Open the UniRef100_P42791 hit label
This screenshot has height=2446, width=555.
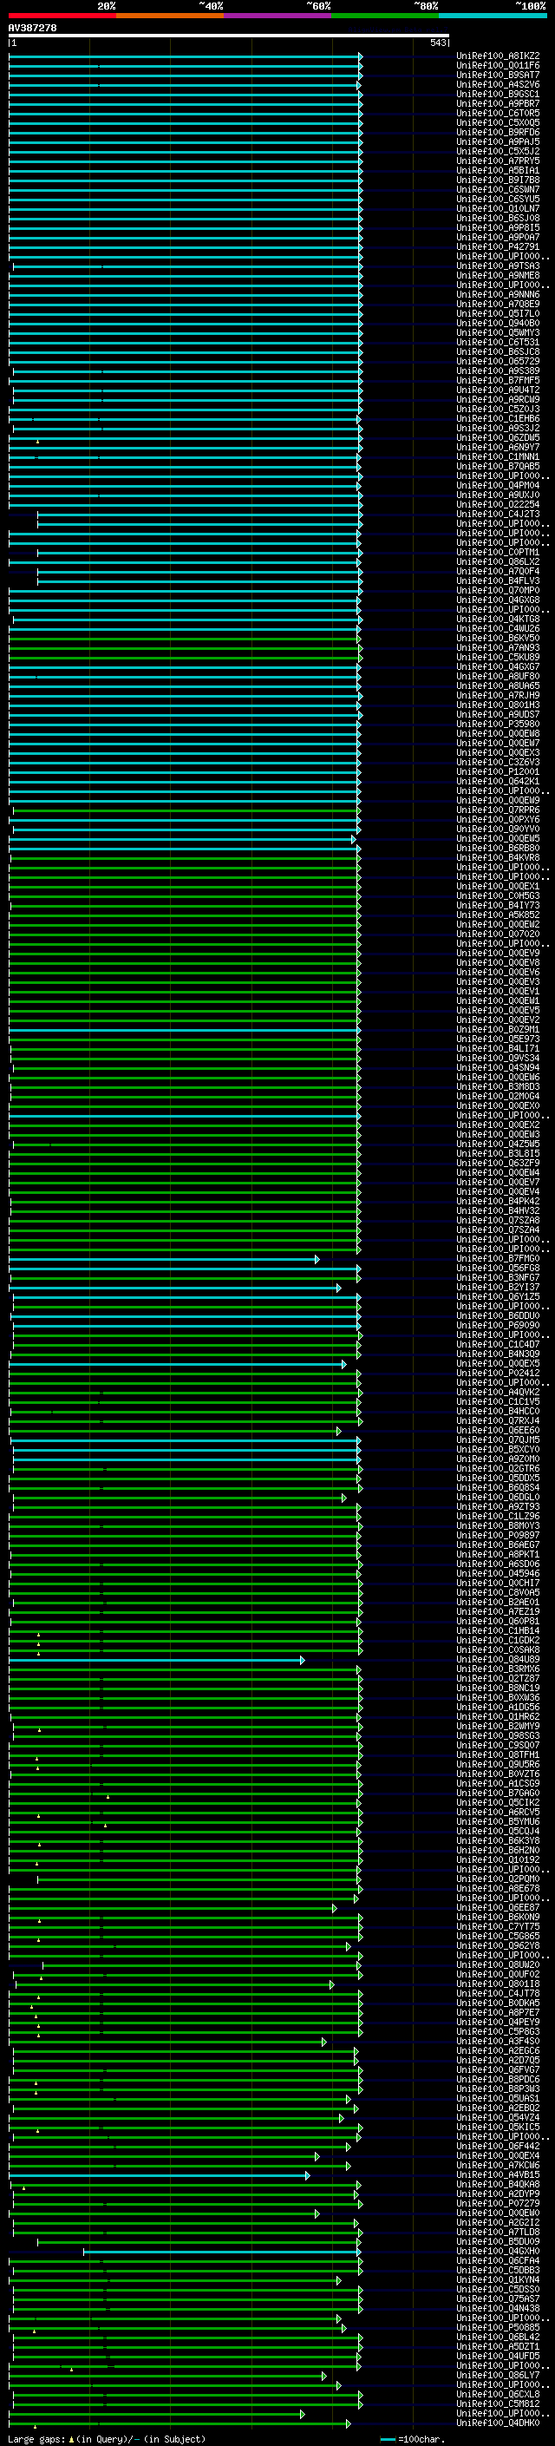pyautogui.click(x=498, y=247)
